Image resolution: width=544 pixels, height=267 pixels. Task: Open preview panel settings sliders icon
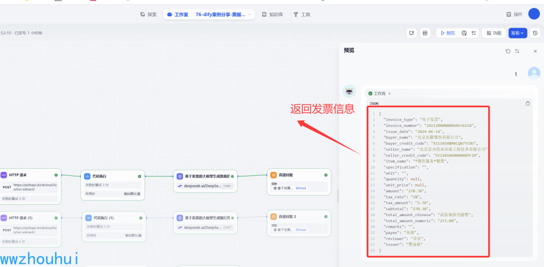point(517,51)
